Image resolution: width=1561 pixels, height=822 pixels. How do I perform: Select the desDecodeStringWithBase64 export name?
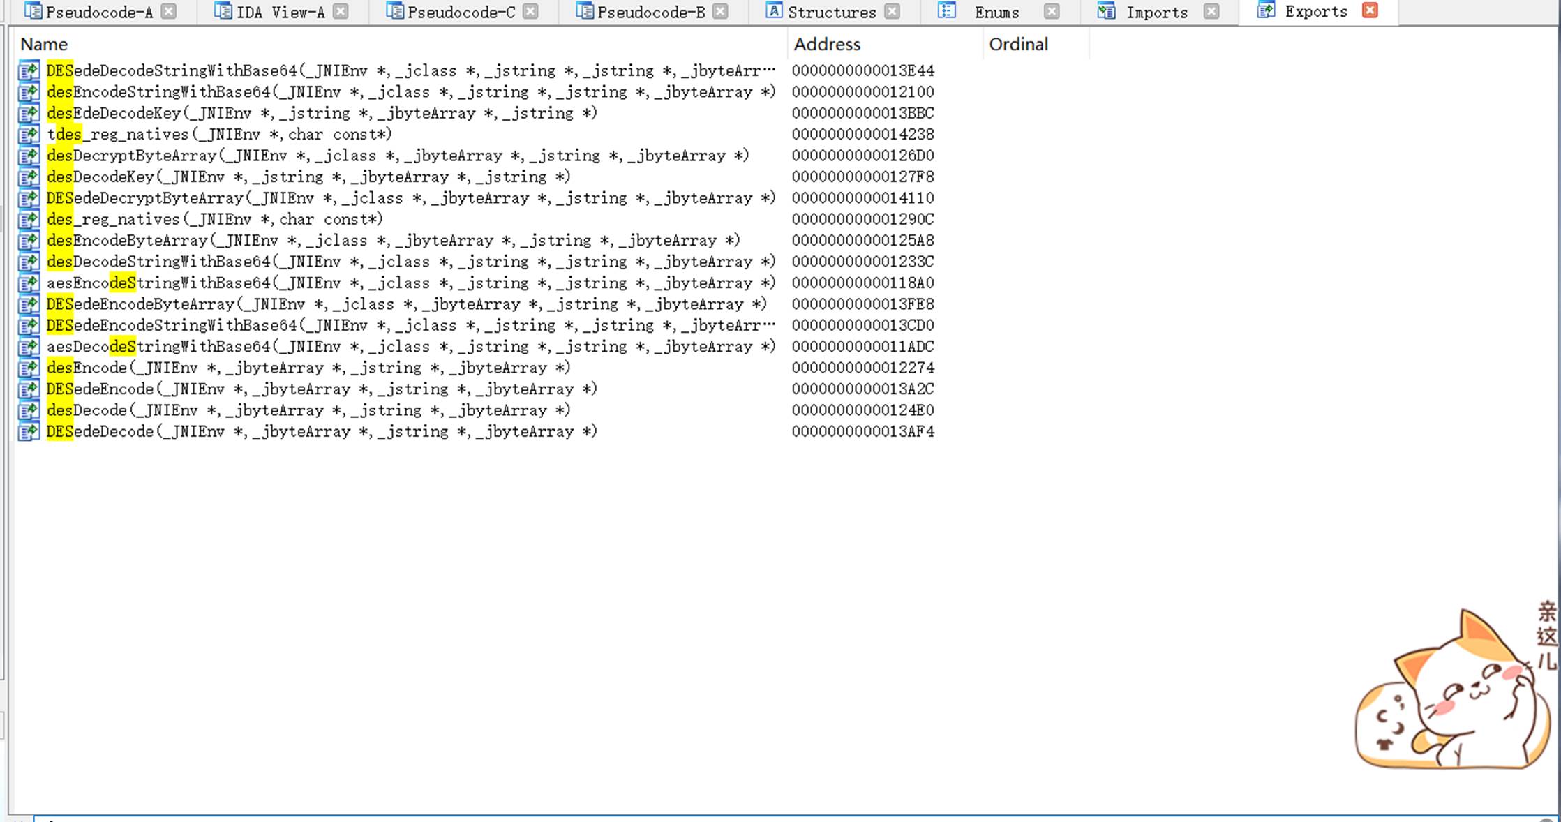pos(411,262)
